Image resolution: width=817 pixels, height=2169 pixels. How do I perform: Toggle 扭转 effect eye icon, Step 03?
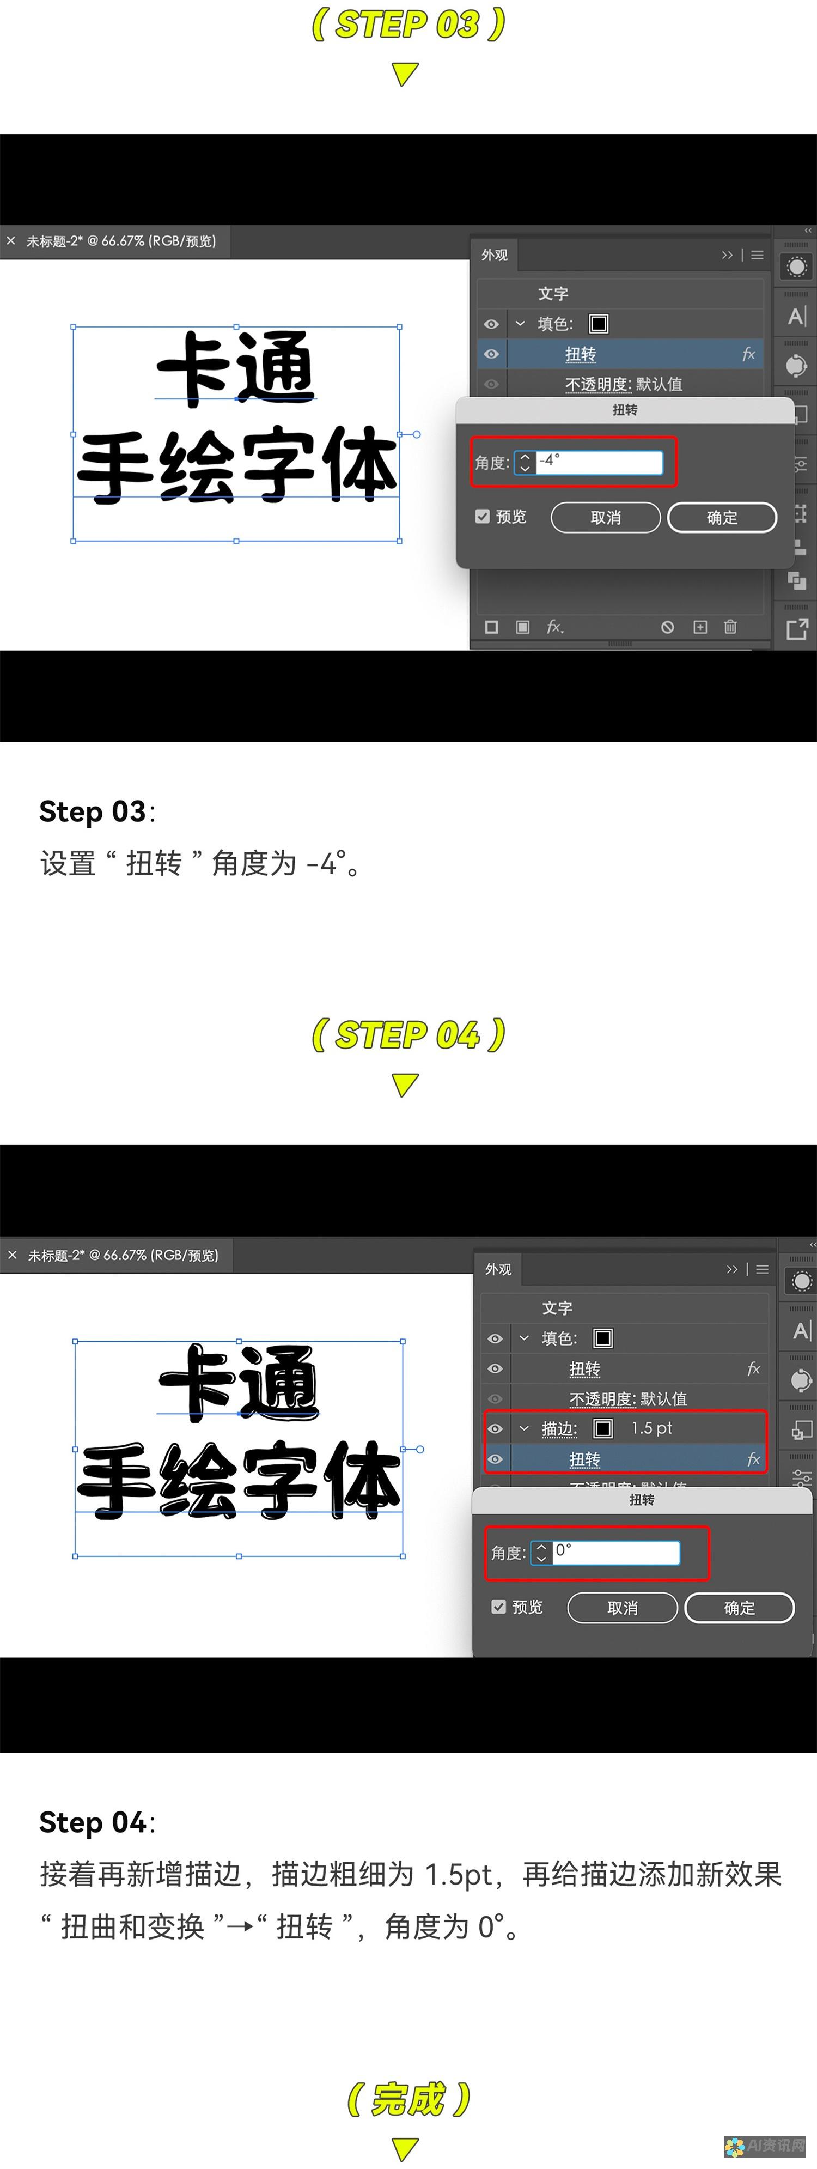tap(491, 354)
